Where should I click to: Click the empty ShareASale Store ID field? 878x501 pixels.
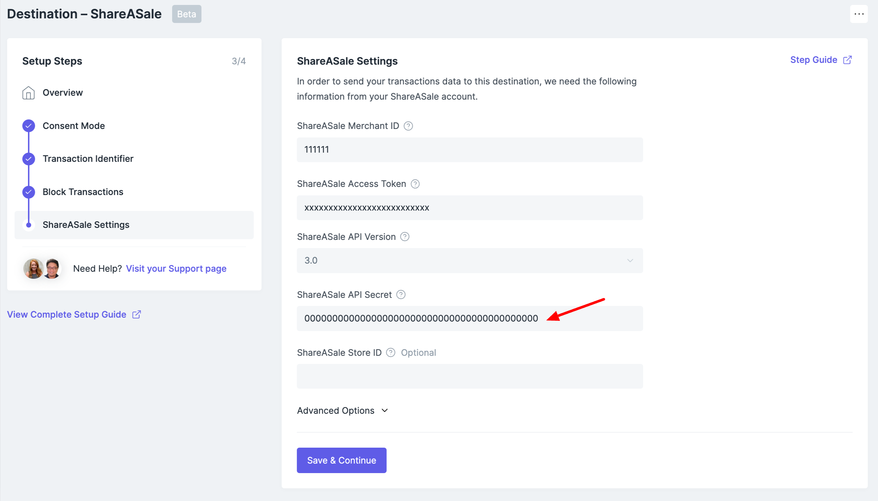click(470, 376)
